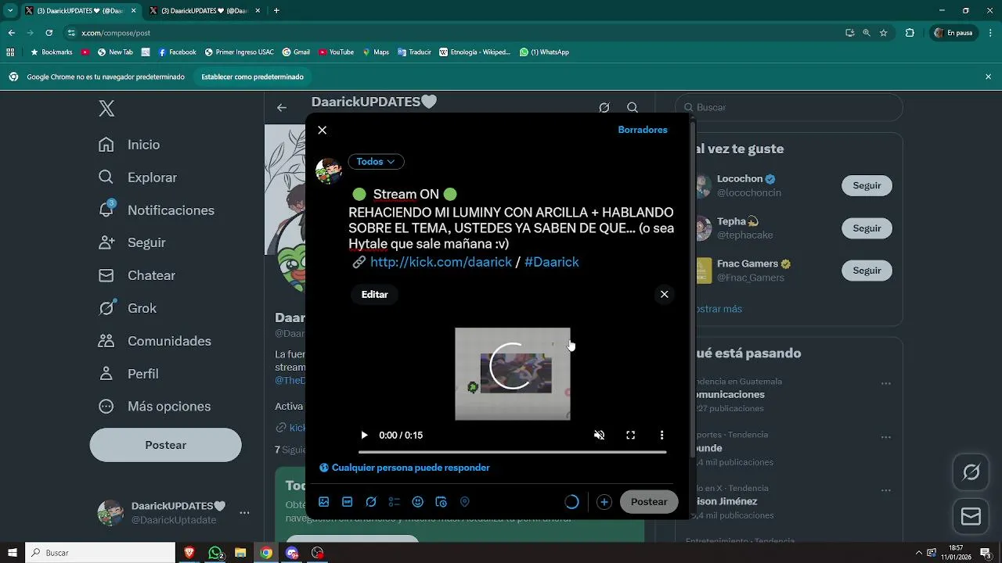Close the compose post dialog
The height and width of the screenshot is (563, 1002).
click(x=323, y=131)
